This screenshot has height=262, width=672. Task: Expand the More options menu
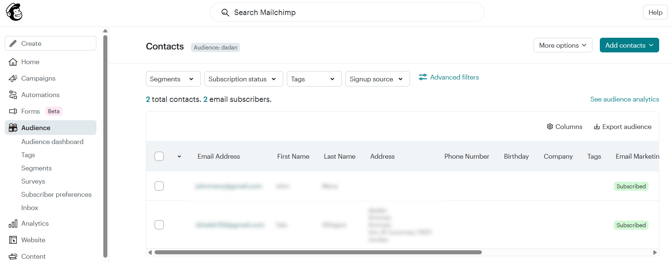(x=563, y=45)
